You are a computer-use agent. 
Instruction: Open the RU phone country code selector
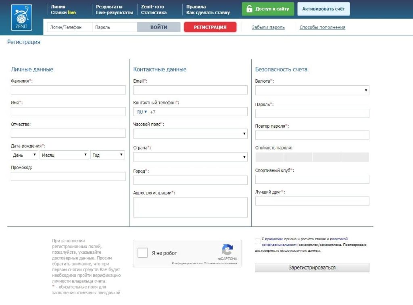(142, 112)
